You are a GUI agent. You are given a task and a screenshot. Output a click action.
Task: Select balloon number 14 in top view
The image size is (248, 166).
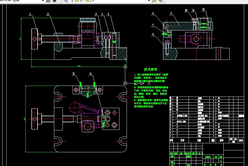point(90,74)
